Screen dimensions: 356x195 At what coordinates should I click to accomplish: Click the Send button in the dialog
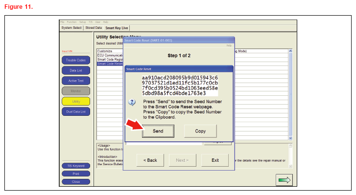coord(158,131)
